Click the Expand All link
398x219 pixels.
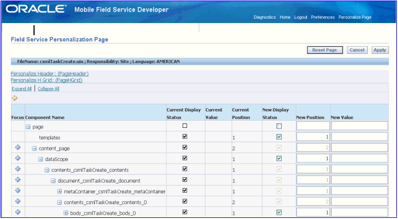coord(22,89)
